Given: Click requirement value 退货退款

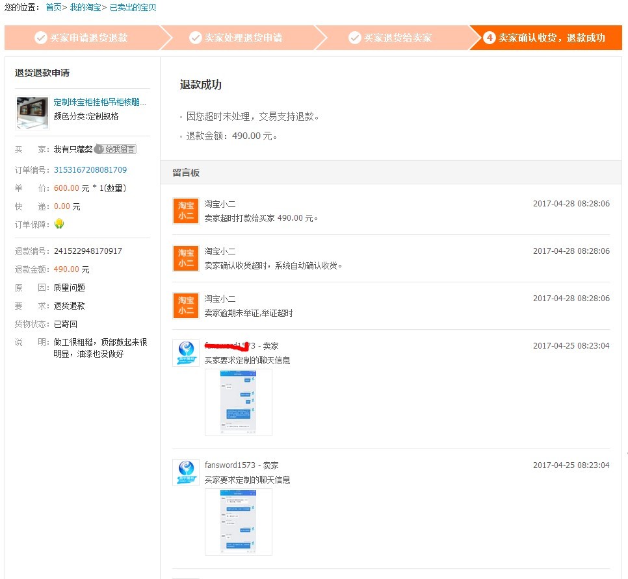Looking at the screenshot, I should click(70, 306).
